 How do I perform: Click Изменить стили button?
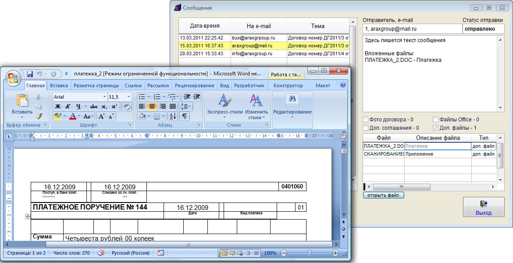[x=256, y=106]
